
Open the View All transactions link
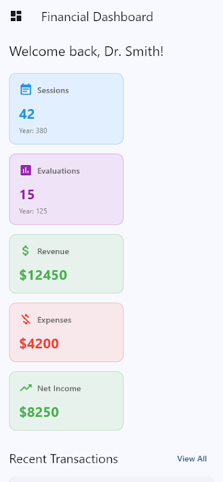192,459
